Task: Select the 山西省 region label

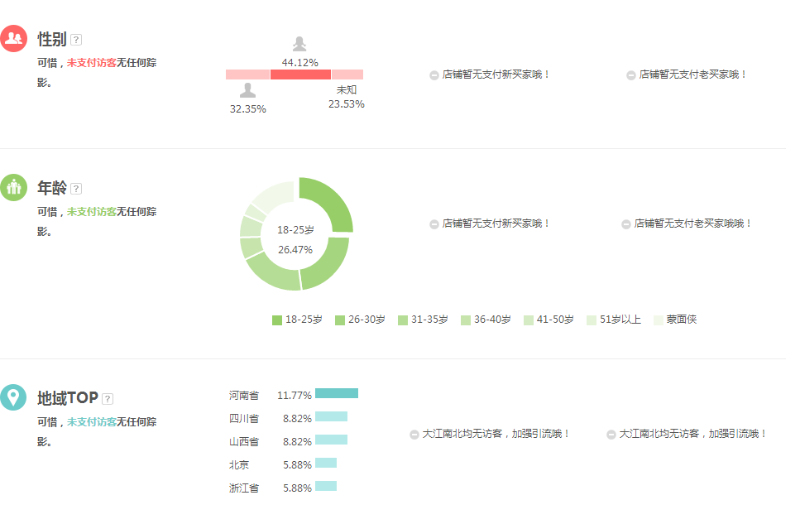Action: point(244,442)
